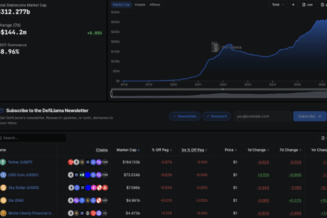Switch chart to Volume tab

point(140,4)
